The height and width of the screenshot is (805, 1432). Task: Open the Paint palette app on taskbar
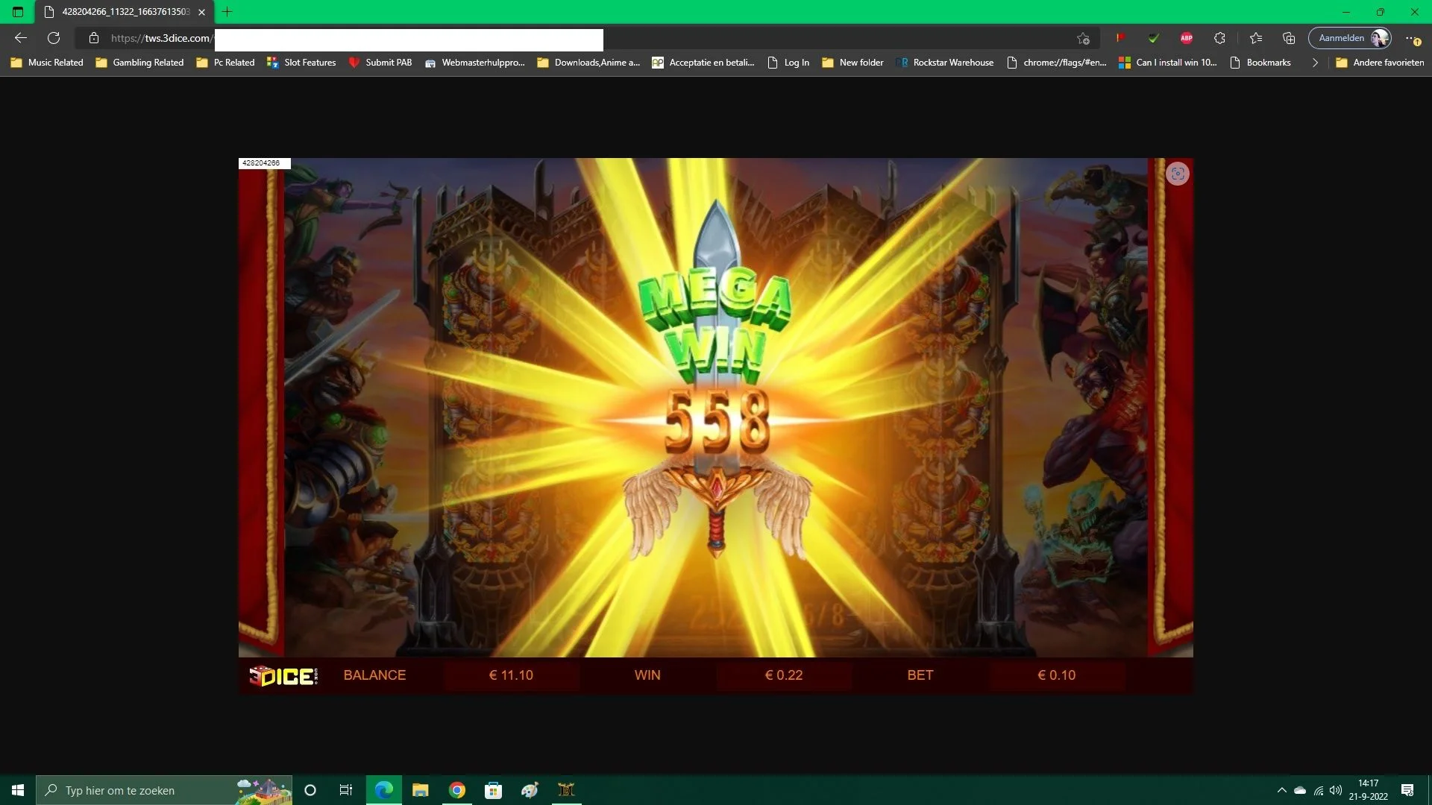(x=530, y=790)
